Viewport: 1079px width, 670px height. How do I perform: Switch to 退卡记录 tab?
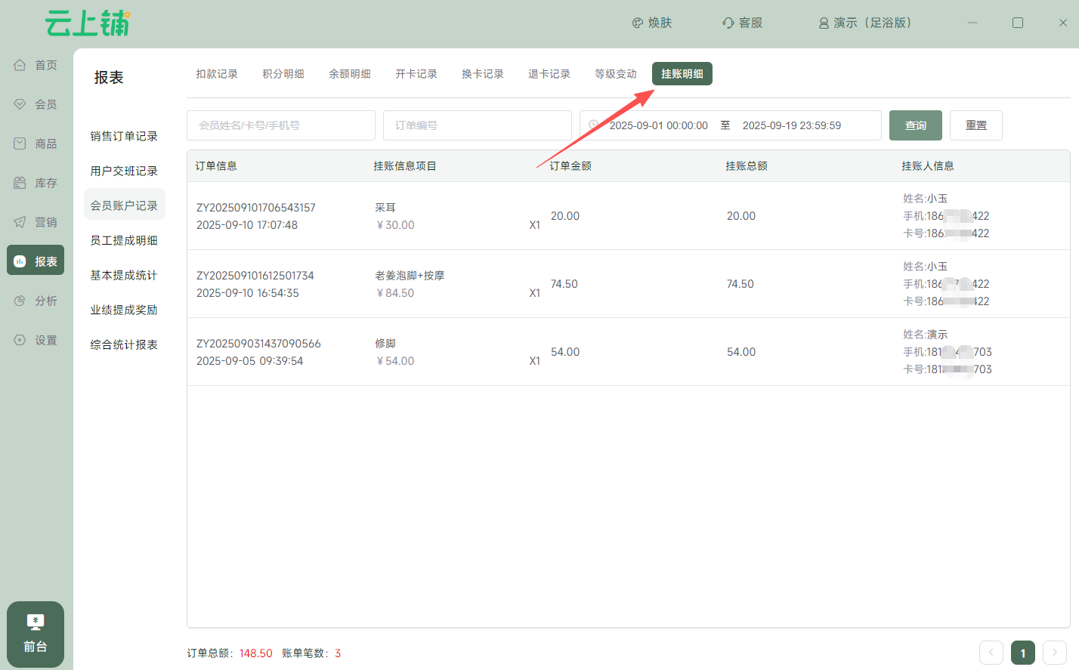coord(549,74)
